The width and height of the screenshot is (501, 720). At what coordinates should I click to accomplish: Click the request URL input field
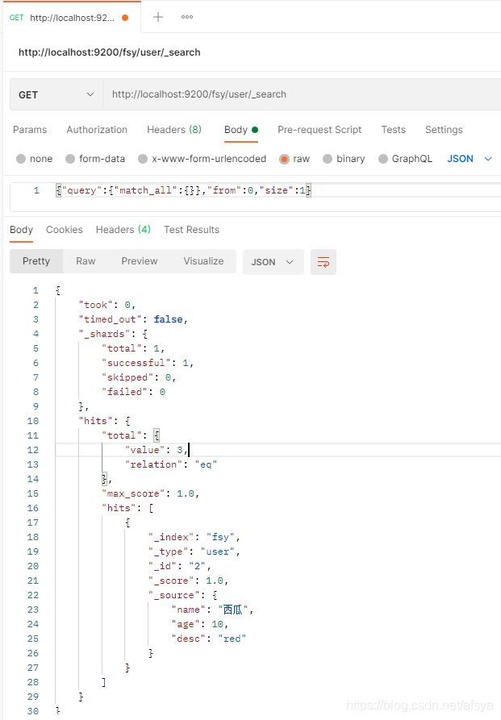point(299,94)
